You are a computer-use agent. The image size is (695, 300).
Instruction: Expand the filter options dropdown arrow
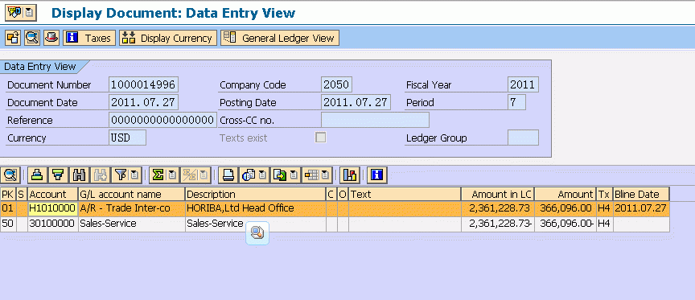(134, 175)
